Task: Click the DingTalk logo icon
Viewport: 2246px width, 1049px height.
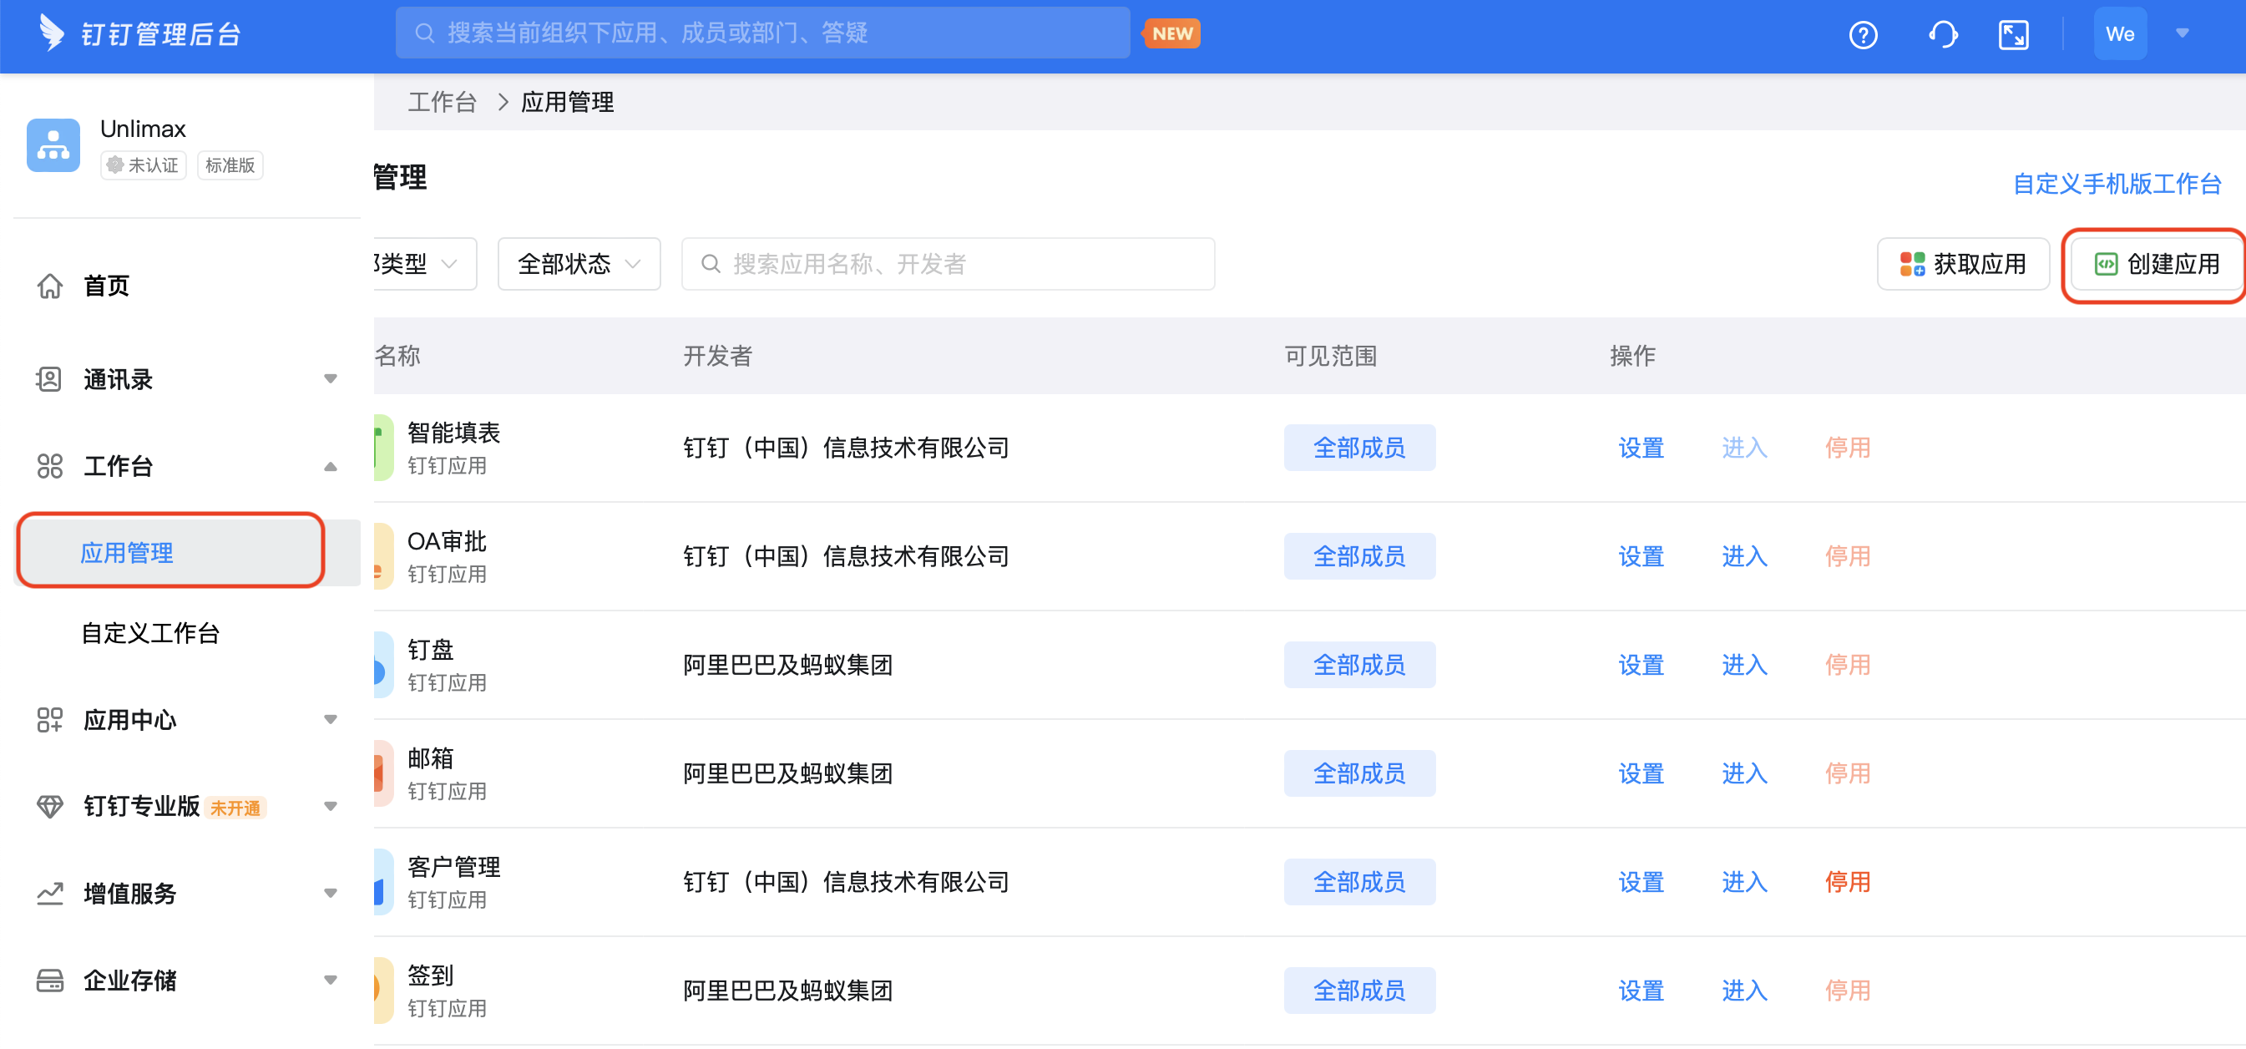Action: 52,33
